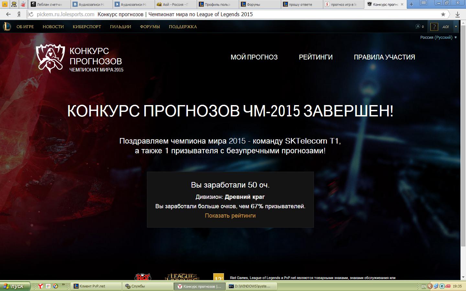The width and height of the screenshot is (466, 291).
Task: Click the Riot Games logo in footer
Action: (143, 277)
